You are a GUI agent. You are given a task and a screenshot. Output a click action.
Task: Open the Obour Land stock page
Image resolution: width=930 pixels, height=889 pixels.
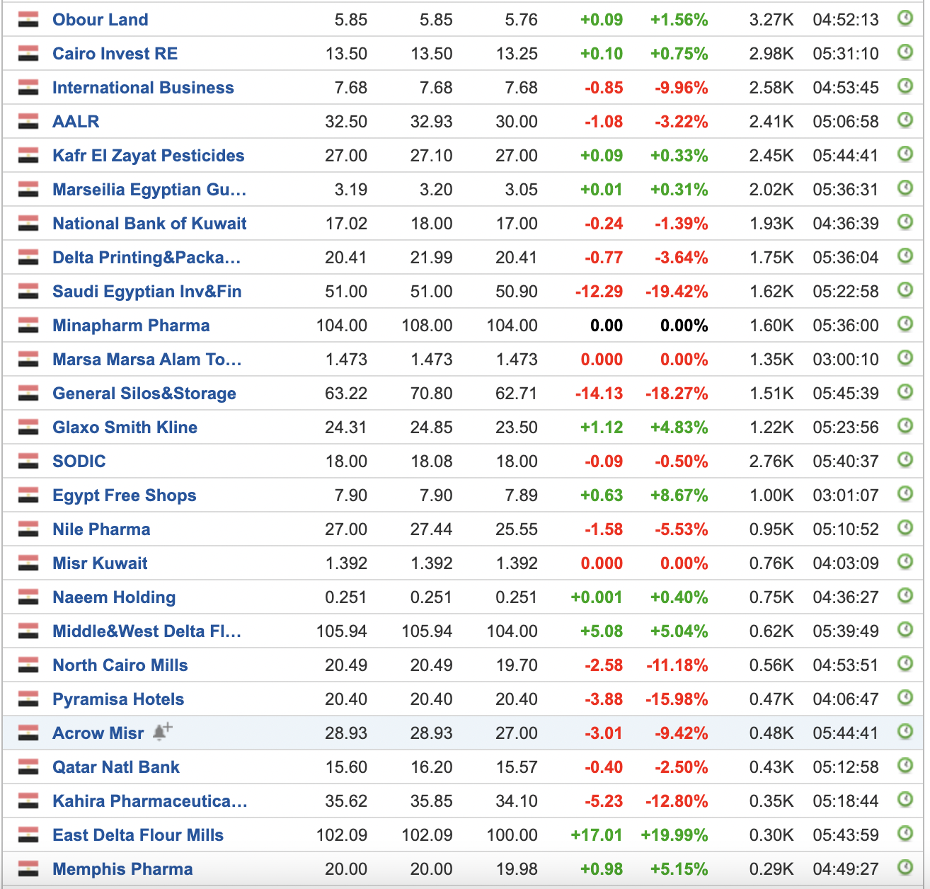click(101, 20)
